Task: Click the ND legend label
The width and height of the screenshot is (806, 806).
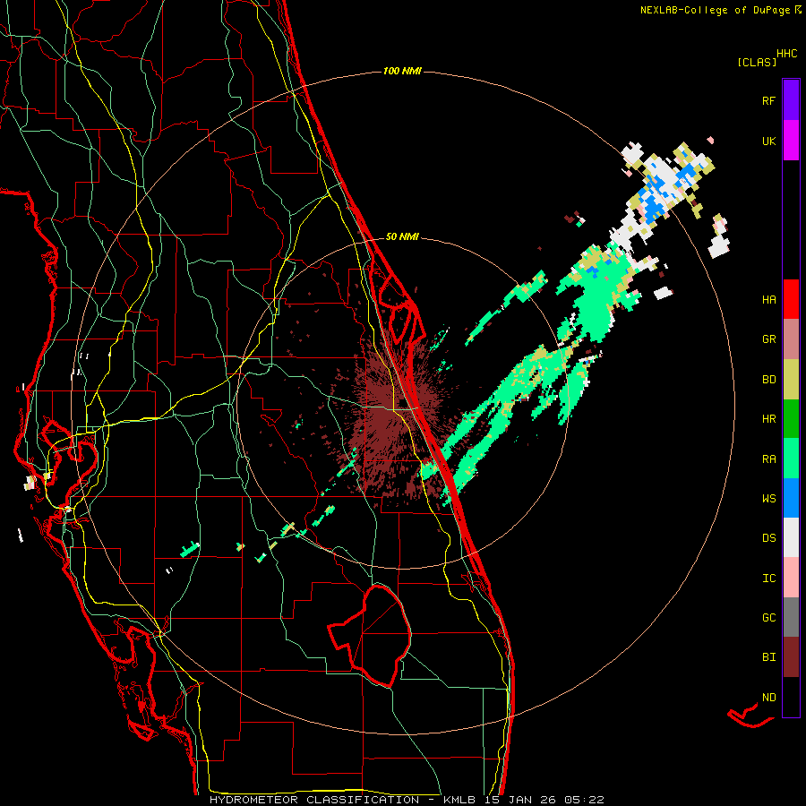Action: coord(768,698)
